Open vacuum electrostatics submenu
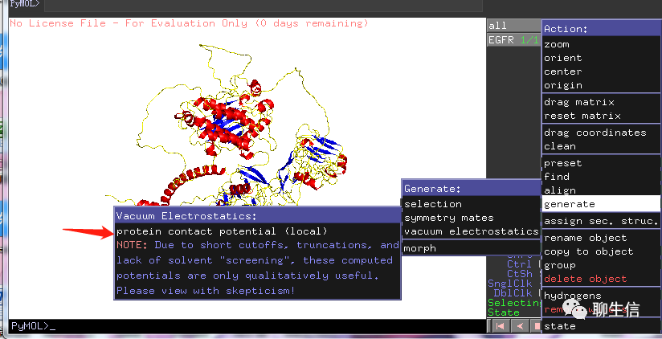This screenshot has width=662, height=339. pos(471,231)
